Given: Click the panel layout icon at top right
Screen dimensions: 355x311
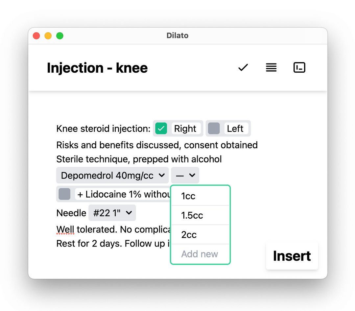Looking at the screenshot, I should click(x=299, y=67).
